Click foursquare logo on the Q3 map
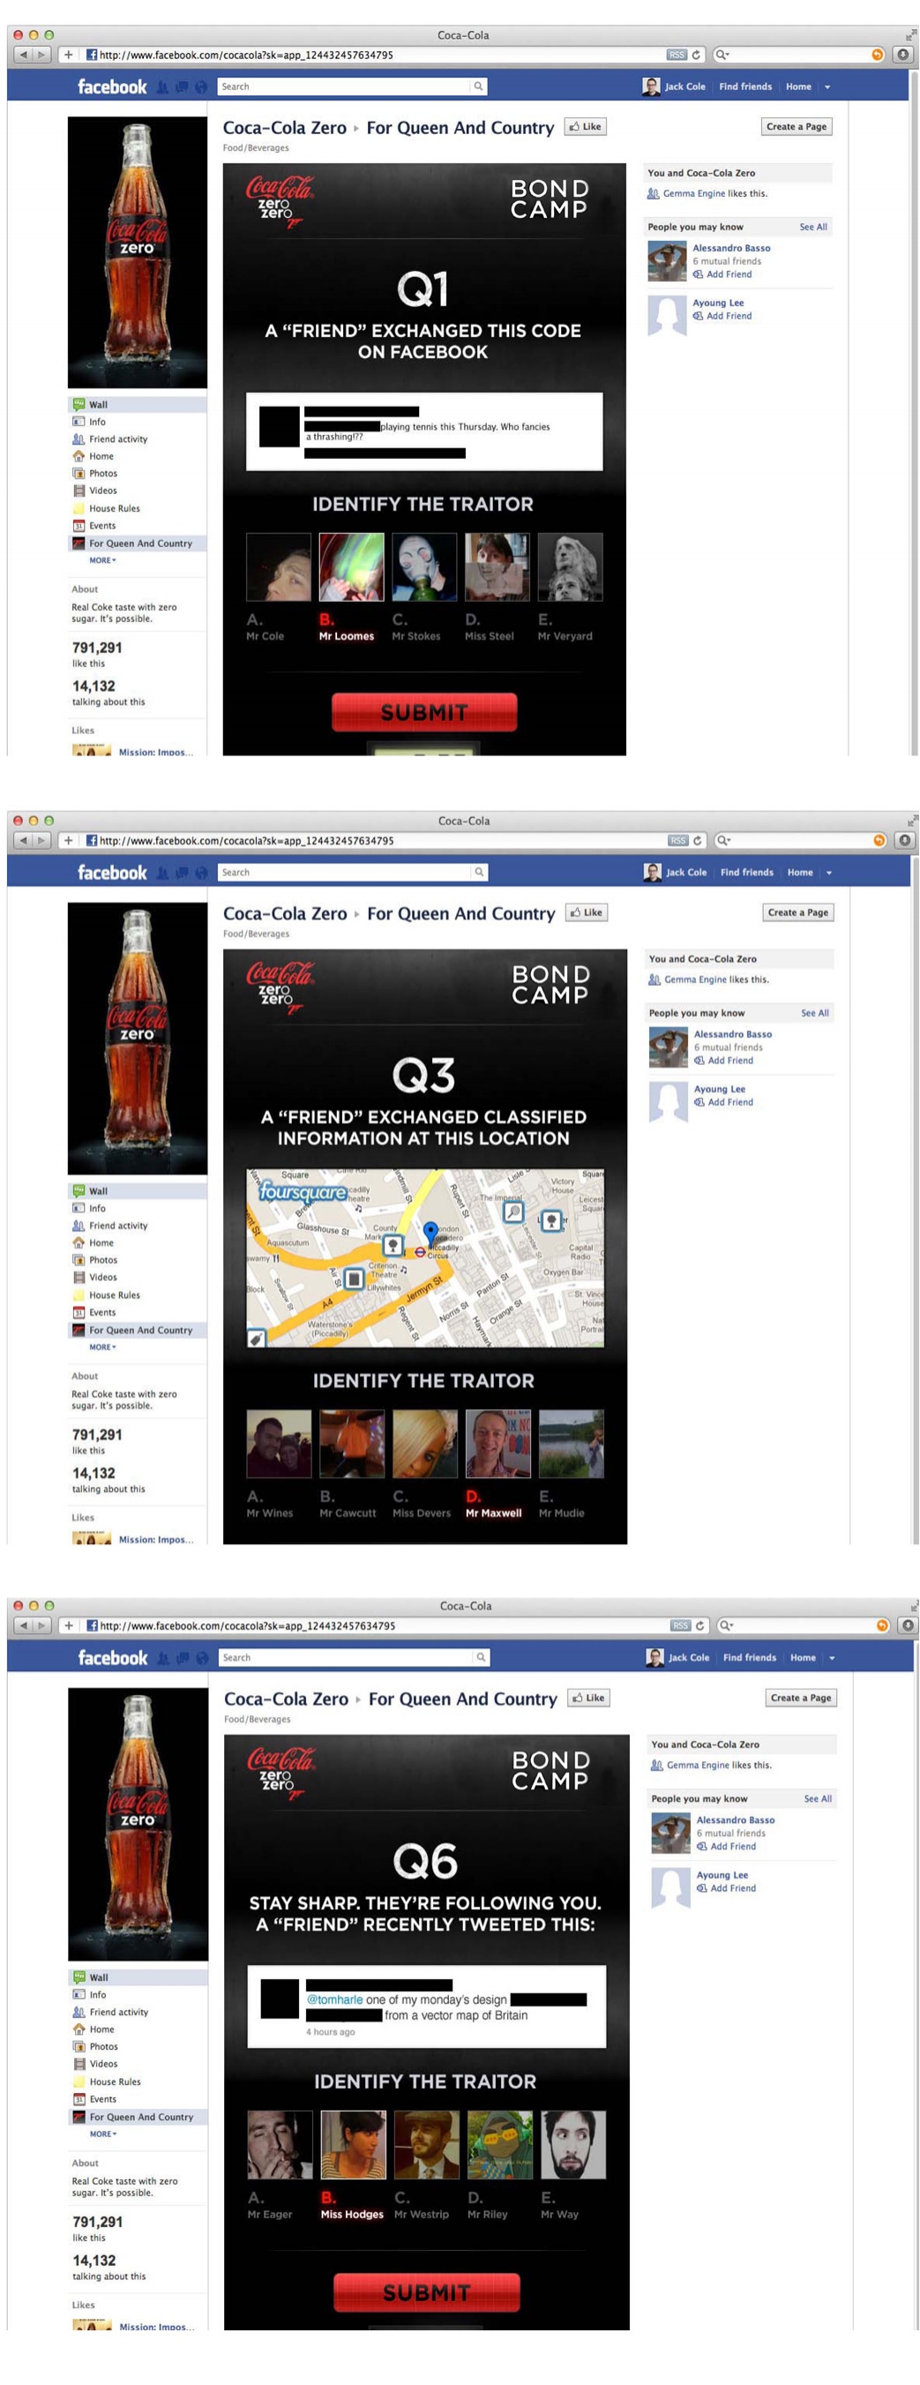Screen dimensions: 920x2385 pos(303,1190)
